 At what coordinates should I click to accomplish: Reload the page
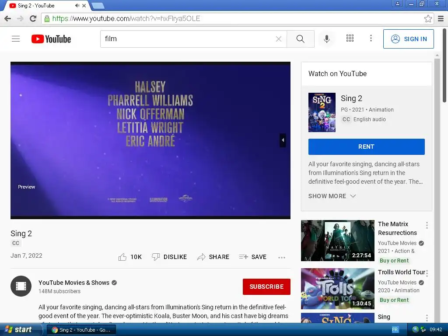click(x=33, y=18)
